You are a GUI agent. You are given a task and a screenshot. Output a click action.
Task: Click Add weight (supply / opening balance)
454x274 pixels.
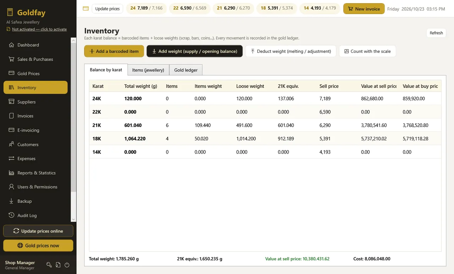coord(194,51)
